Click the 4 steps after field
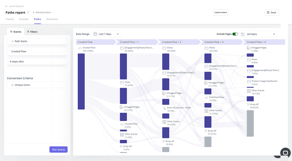Image resolution: width=292 pixels, height=161 pixels. (37, 62)
